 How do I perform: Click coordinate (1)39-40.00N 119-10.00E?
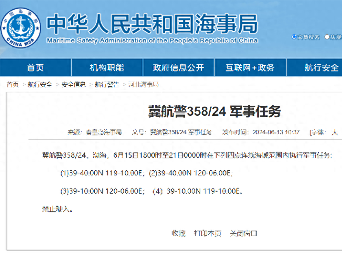coord(102,173)
